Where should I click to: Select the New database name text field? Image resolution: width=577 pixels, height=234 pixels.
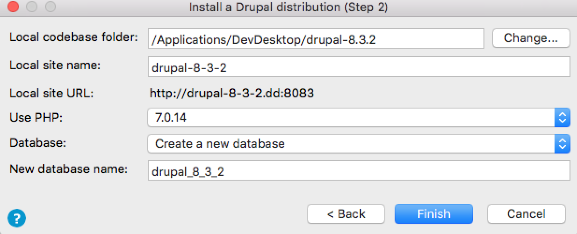pos(358,171)
